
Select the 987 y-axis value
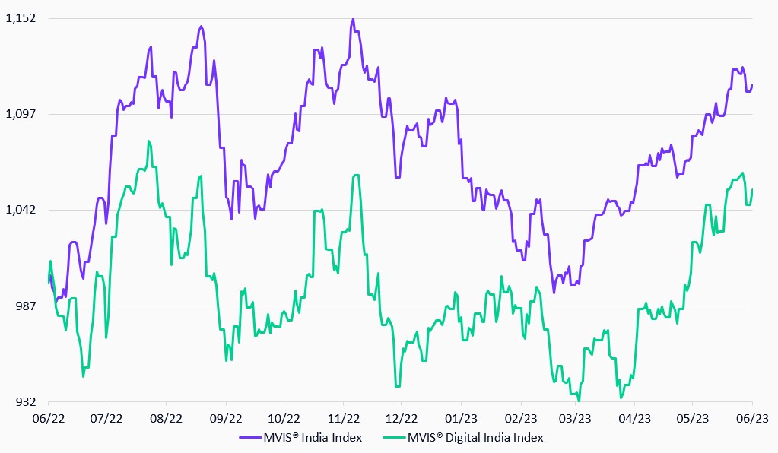[x=26, y=306]
